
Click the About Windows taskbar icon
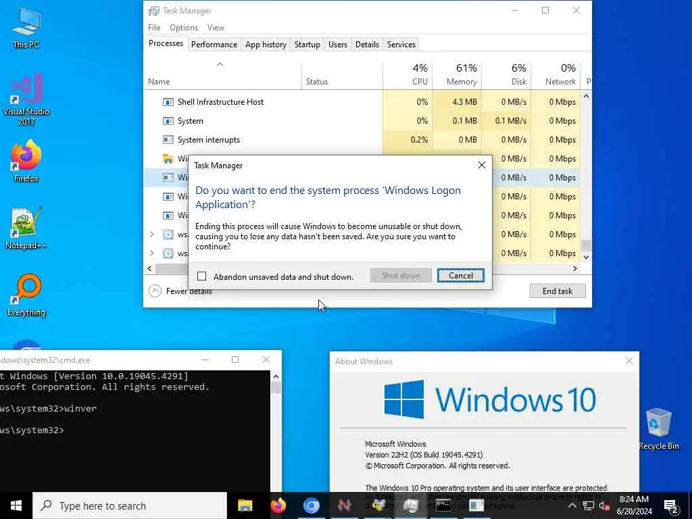(x=476, y=505)
